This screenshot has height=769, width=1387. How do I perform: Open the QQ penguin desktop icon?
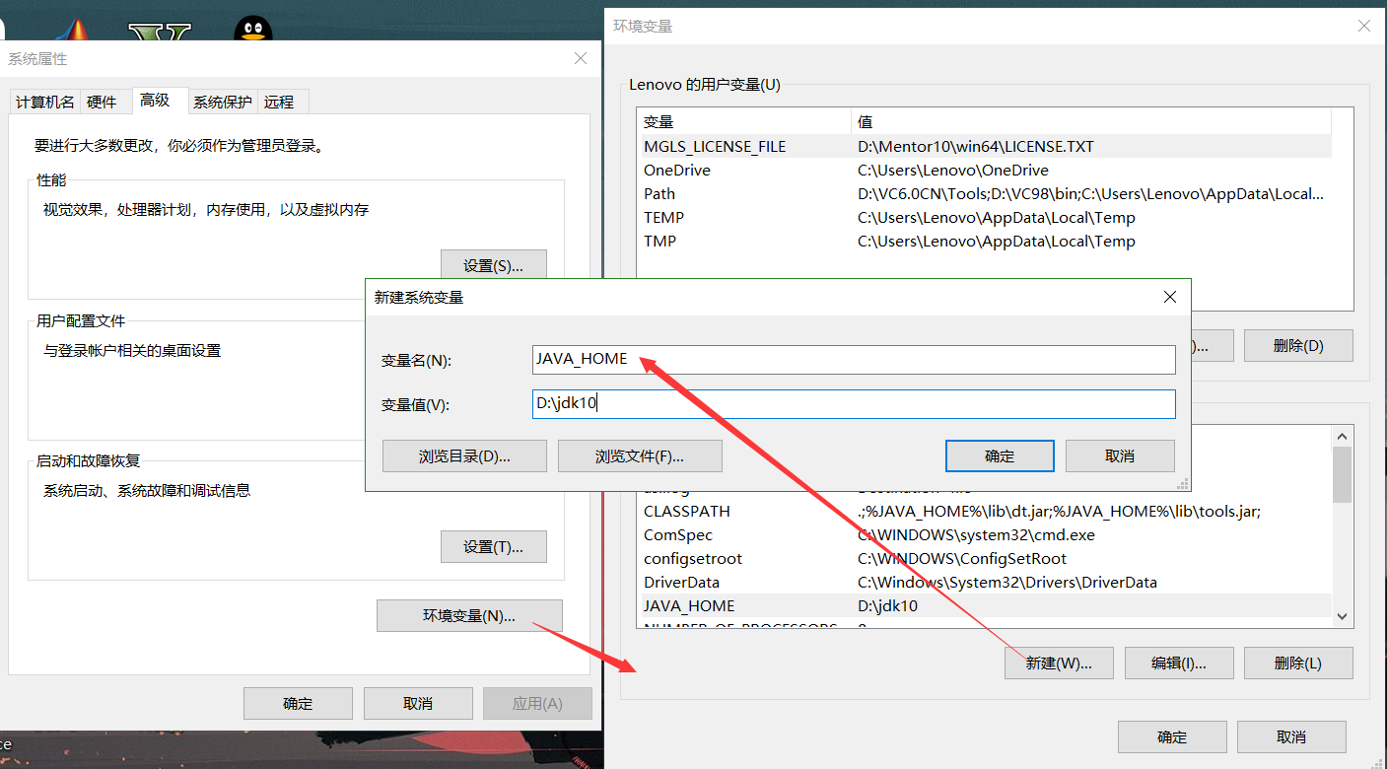point(253,29)
